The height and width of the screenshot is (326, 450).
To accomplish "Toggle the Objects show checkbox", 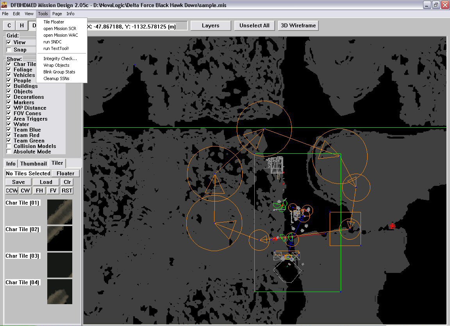I will (9, 91).
